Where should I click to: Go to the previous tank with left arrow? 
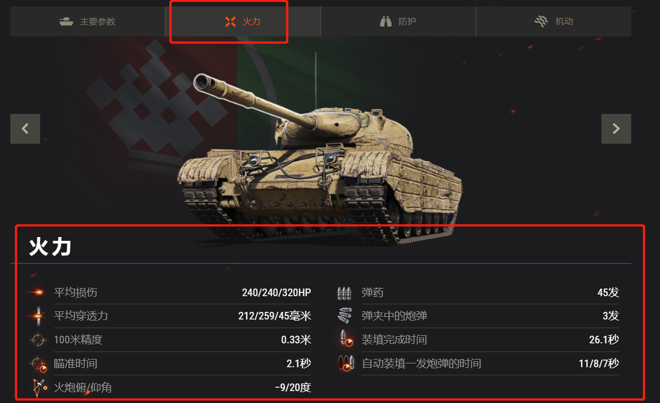point(25,129)
